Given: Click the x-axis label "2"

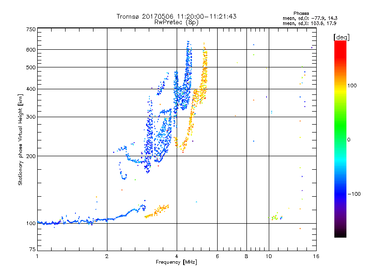Looking at the screenshot, I should 107,256.
